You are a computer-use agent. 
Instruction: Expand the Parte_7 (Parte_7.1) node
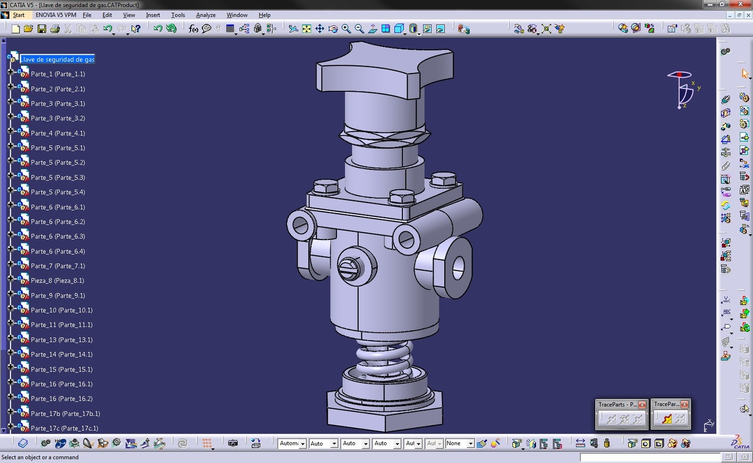pyautogui.click(x=10, y=264)
